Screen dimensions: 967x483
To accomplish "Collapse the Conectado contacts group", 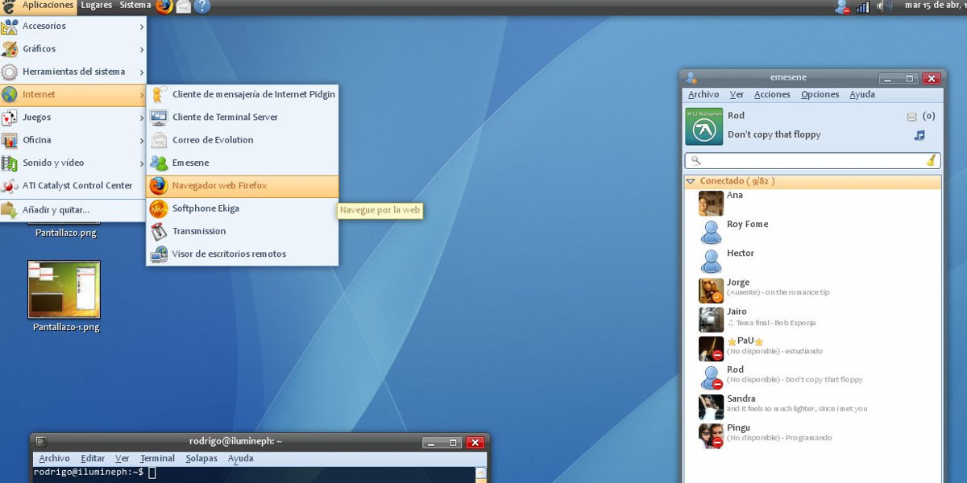I will pos(691,182).
